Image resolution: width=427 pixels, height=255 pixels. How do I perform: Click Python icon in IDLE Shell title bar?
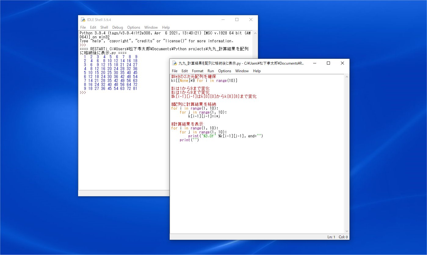pyautogui.click(x=83, y=19)
